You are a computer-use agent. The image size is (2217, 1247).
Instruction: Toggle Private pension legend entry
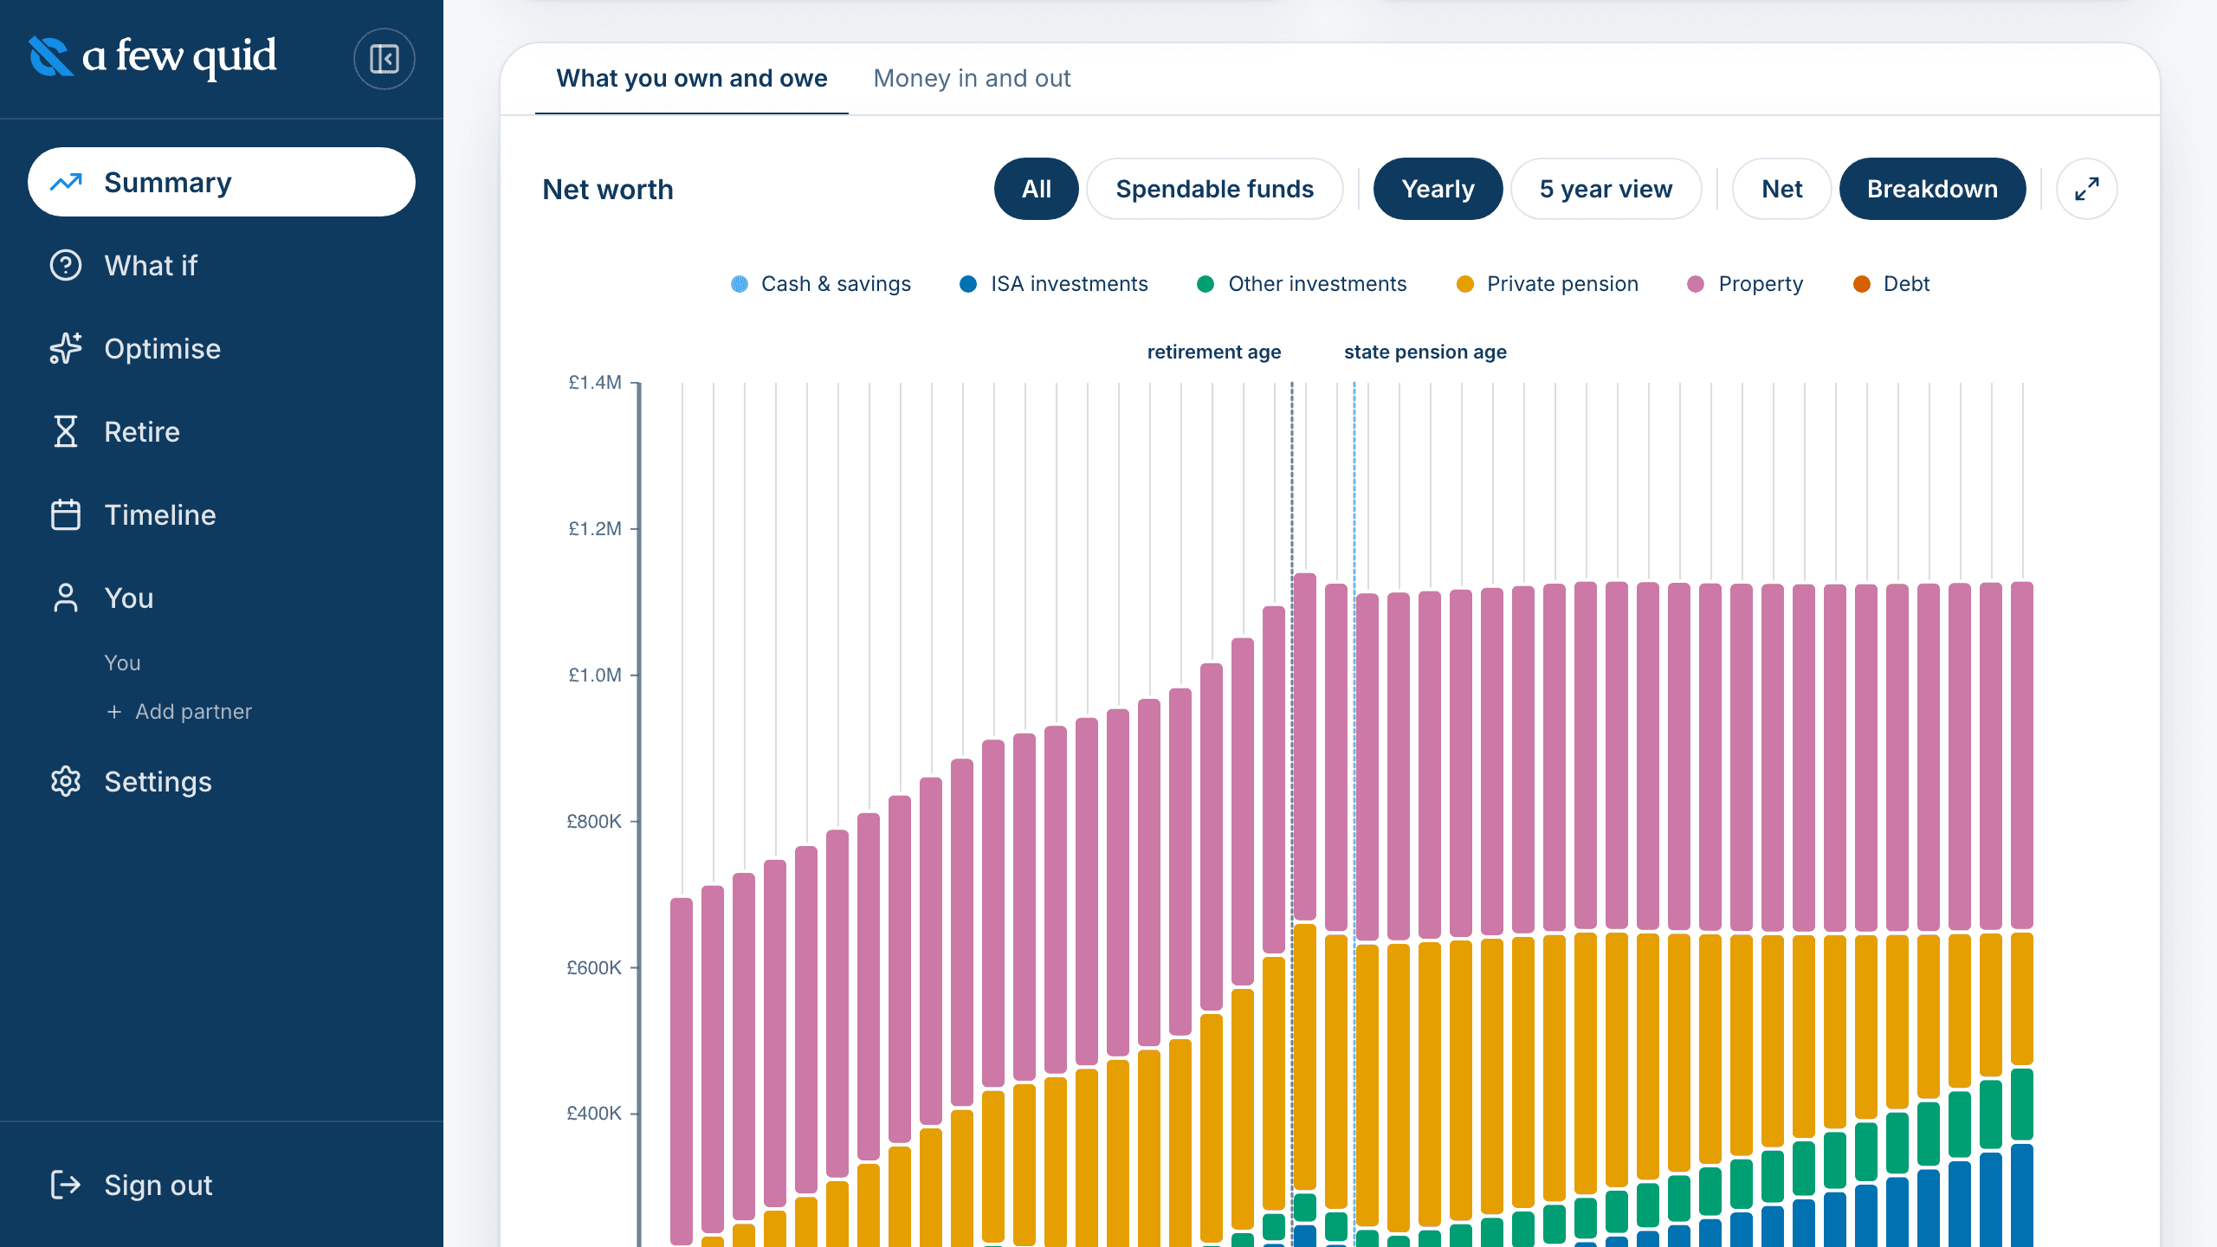(1548, 284)
